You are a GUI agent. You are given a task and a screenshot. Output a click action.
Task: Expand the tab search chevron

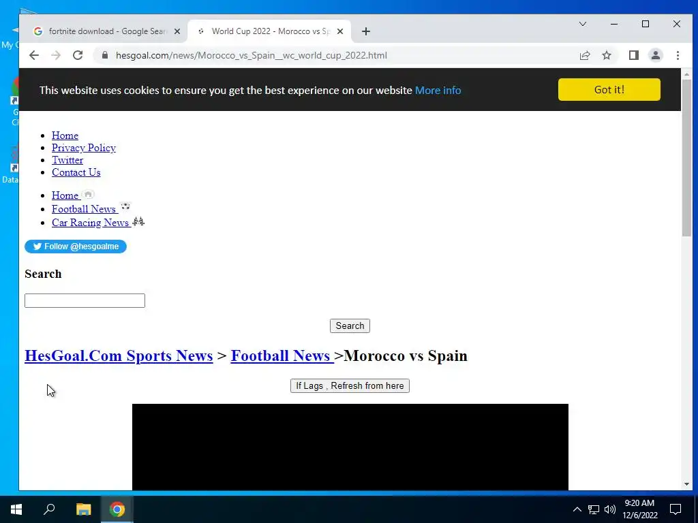click(x=582, y=24)
